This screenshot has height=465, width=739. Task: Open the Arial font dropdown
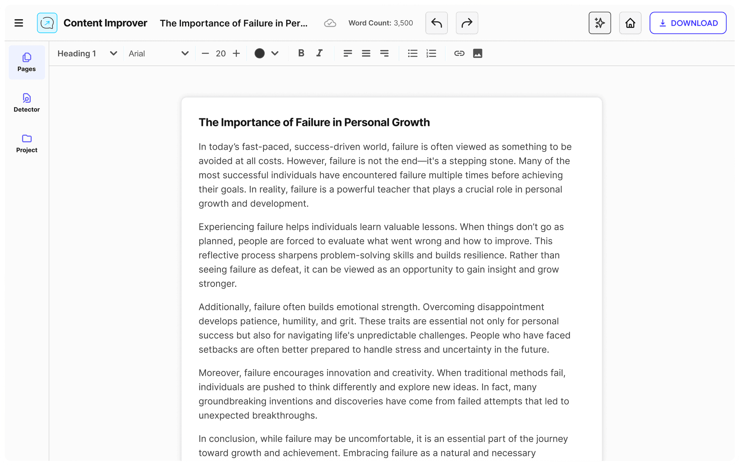click(159, 53)
